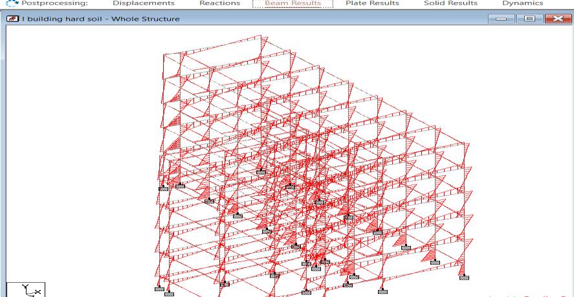Switch to the Reactions tab
This screenshot has width=574, height=297.
[x=219, y=3]
